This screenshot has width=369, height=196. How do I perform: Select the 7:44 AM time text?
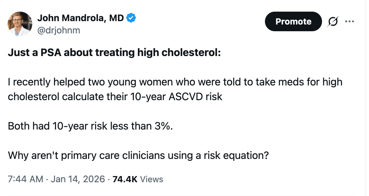(x=25, y=179)
